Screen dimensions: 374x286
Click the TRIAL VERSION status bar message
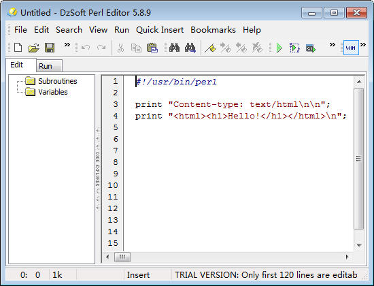pyautogui.click(x=266, y=275)
